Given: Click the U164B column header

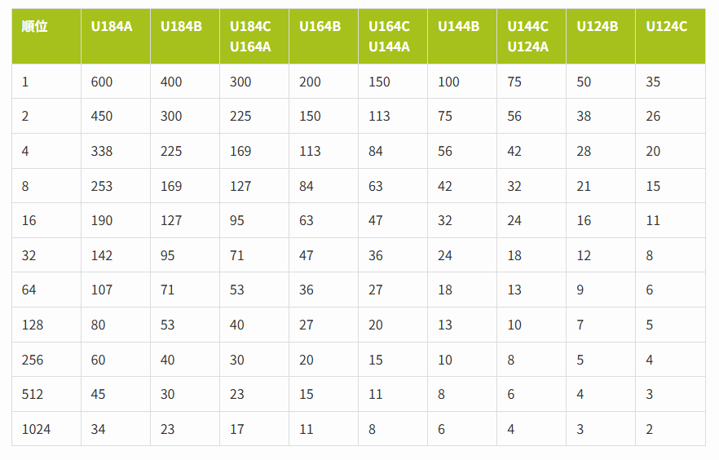Looking at the screenshot, I should pyautogui.click(x=320, y=27).
